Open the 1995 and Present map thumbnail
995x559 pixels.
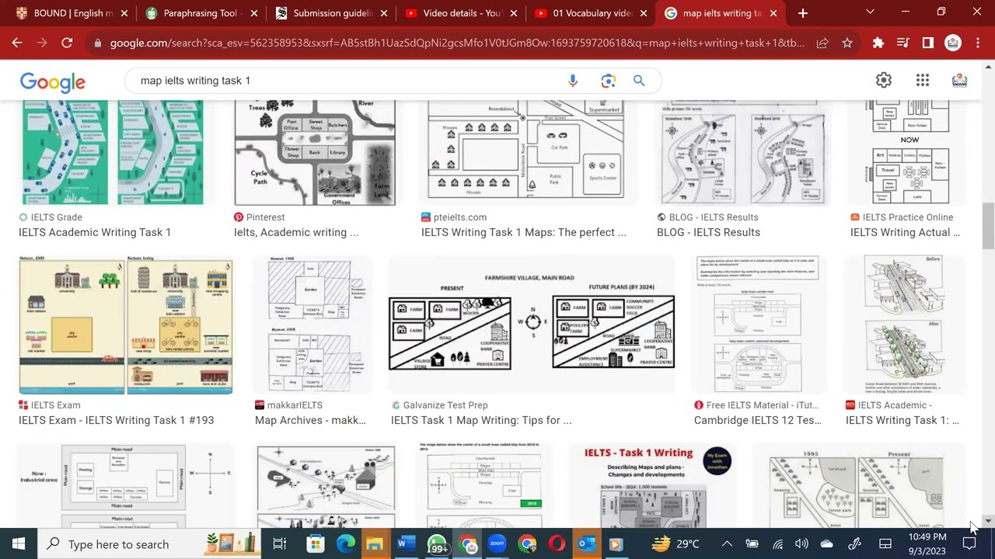[858, 485]
